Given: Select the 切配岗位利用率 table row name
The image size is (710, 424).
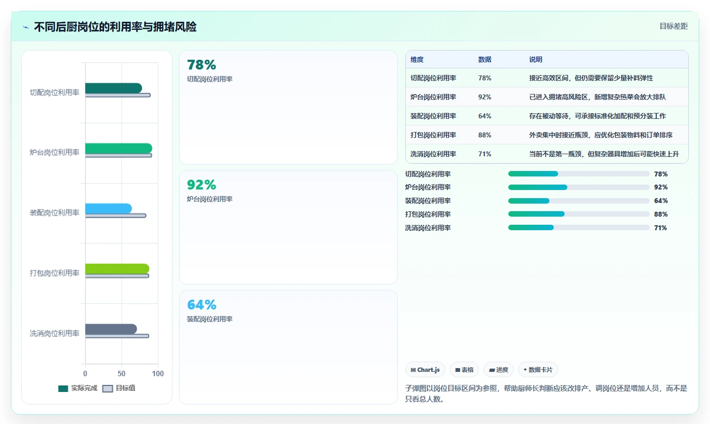Looking at the screenshot, I should pos(433,78).
